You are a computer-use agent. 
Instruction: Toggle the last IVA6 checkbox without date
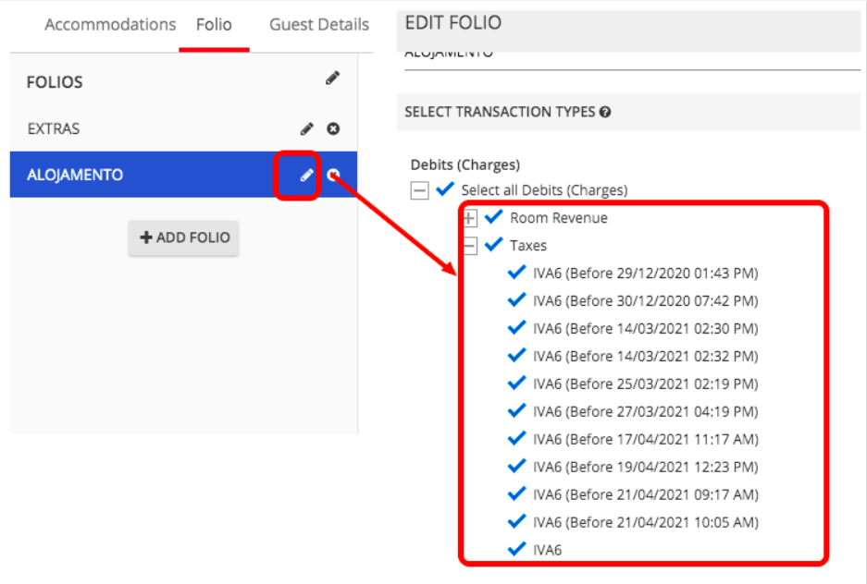point(517,550)
